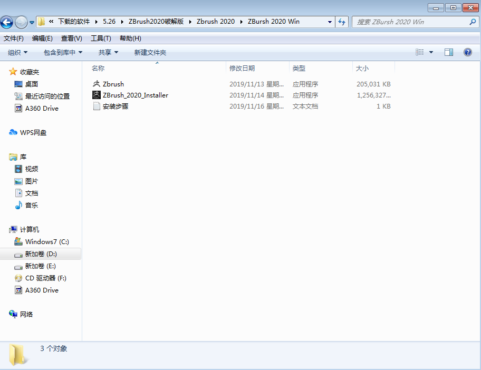Select the 安装步骤 text document icon
This screenshot has width=481, height=370.
click(97, 106)
